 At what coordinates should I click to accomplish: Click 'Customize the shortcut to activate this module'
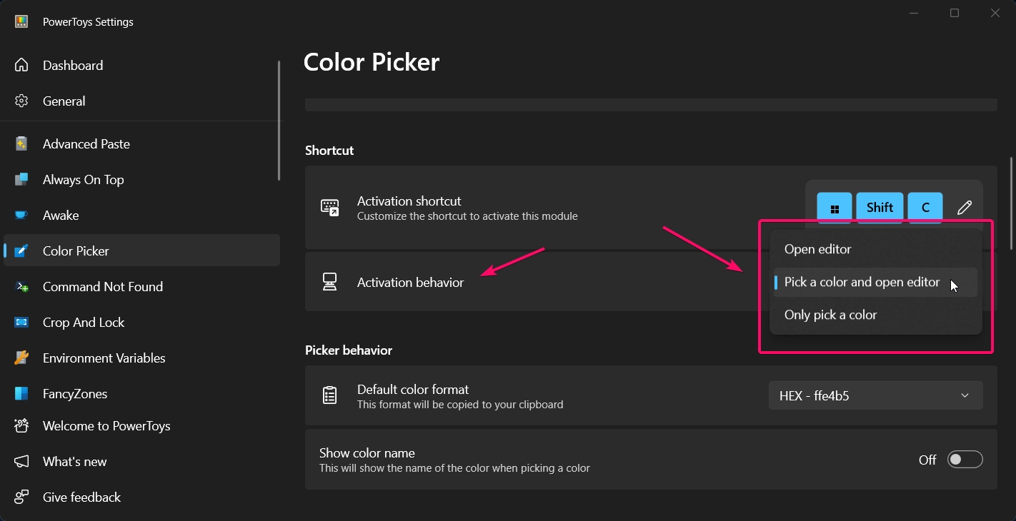[467, 216]
